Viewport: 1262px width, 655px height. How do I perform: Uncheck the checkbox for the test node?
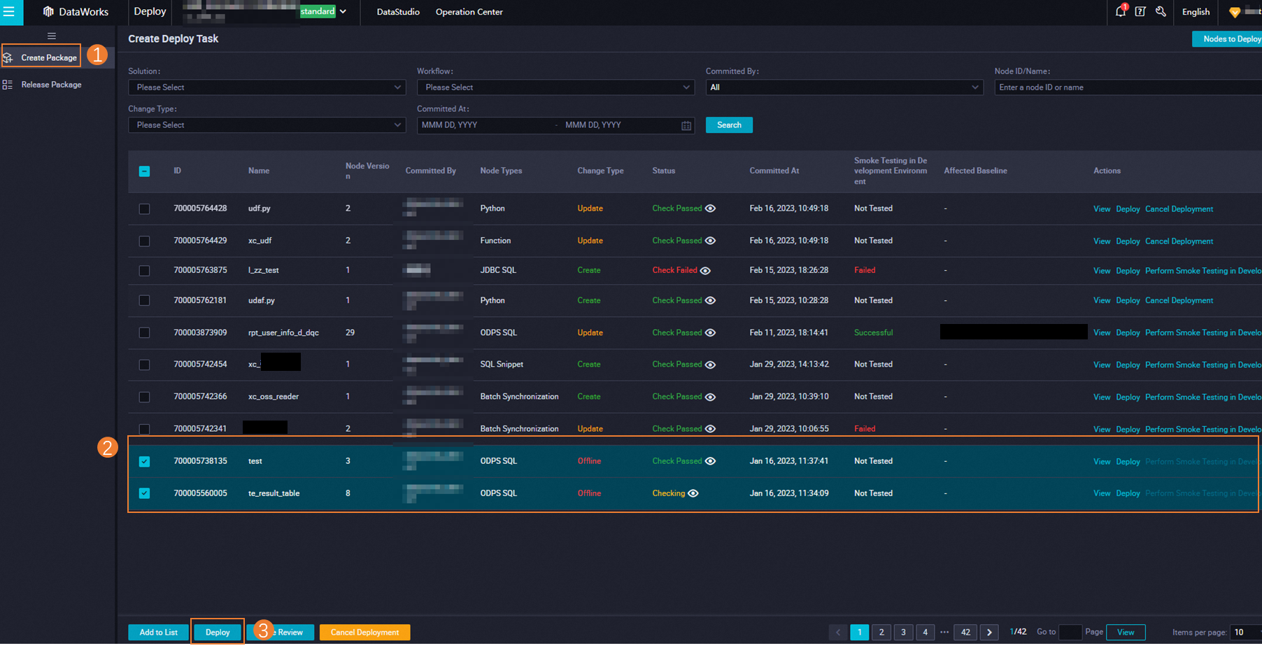tap(144, 461)
